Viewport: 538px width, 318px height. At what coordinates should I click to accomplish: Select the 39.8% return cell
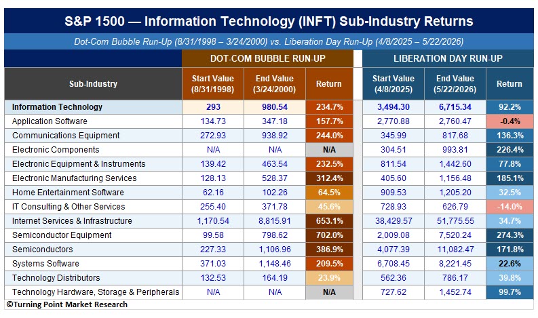point(510,278)
